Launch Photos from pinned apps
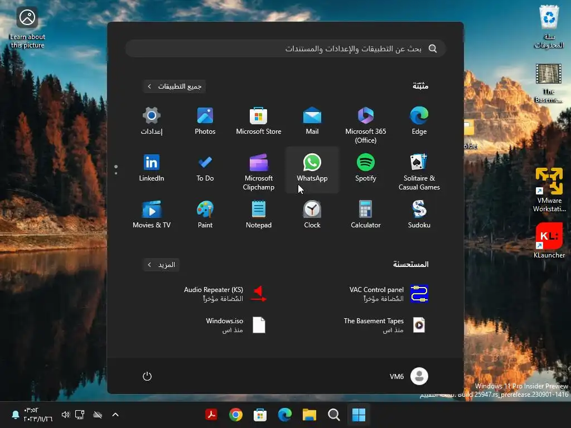571x428 pixels. [x=205, y=122]
